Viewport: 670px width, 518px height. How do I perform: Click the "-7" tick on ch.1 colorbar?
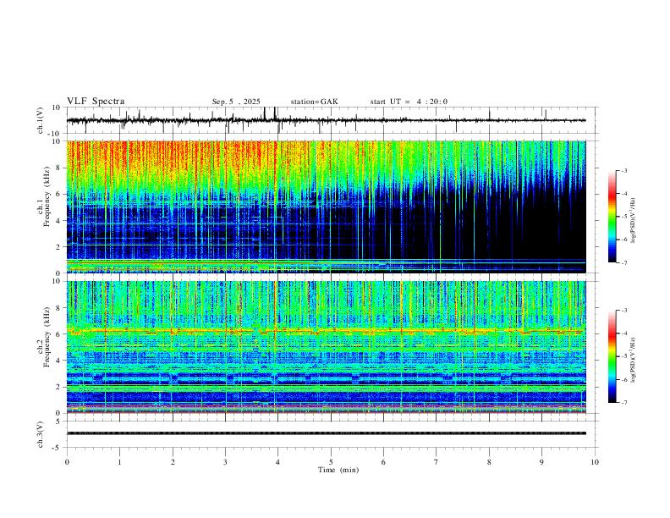click(x=624, y=263)
